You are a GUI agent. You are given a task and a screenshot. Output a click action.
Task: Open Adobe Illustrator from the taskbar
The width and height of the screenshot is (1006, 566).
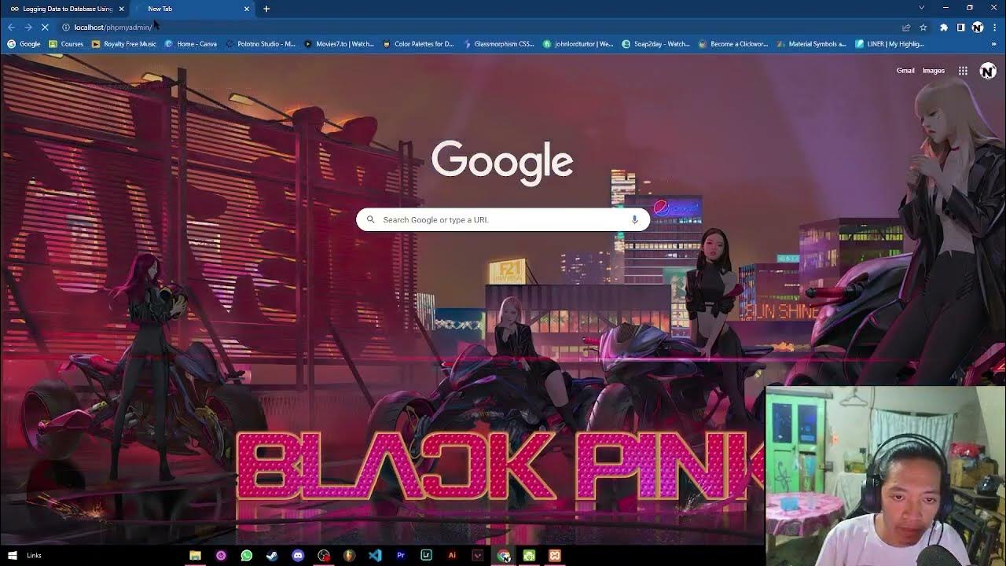(x=452, y=555)
